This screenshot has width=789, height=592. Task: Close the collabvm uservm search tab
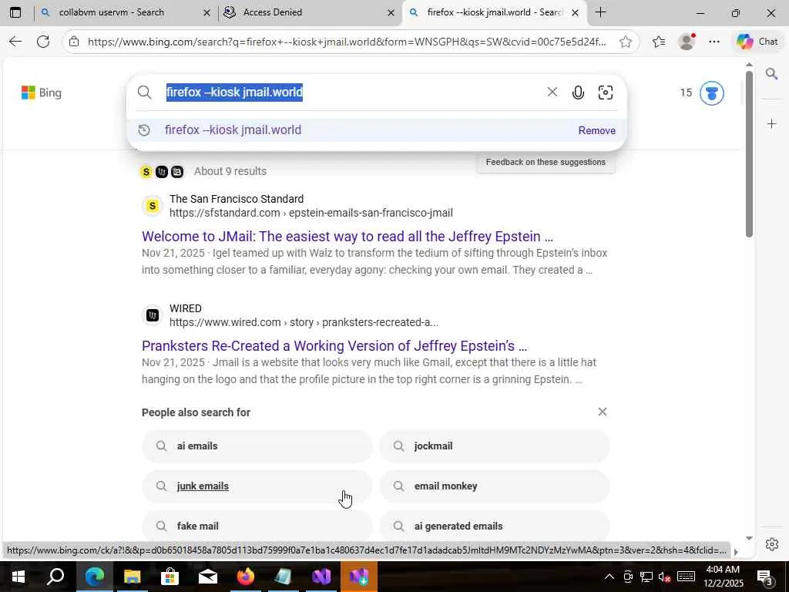[x=206, y=13]
